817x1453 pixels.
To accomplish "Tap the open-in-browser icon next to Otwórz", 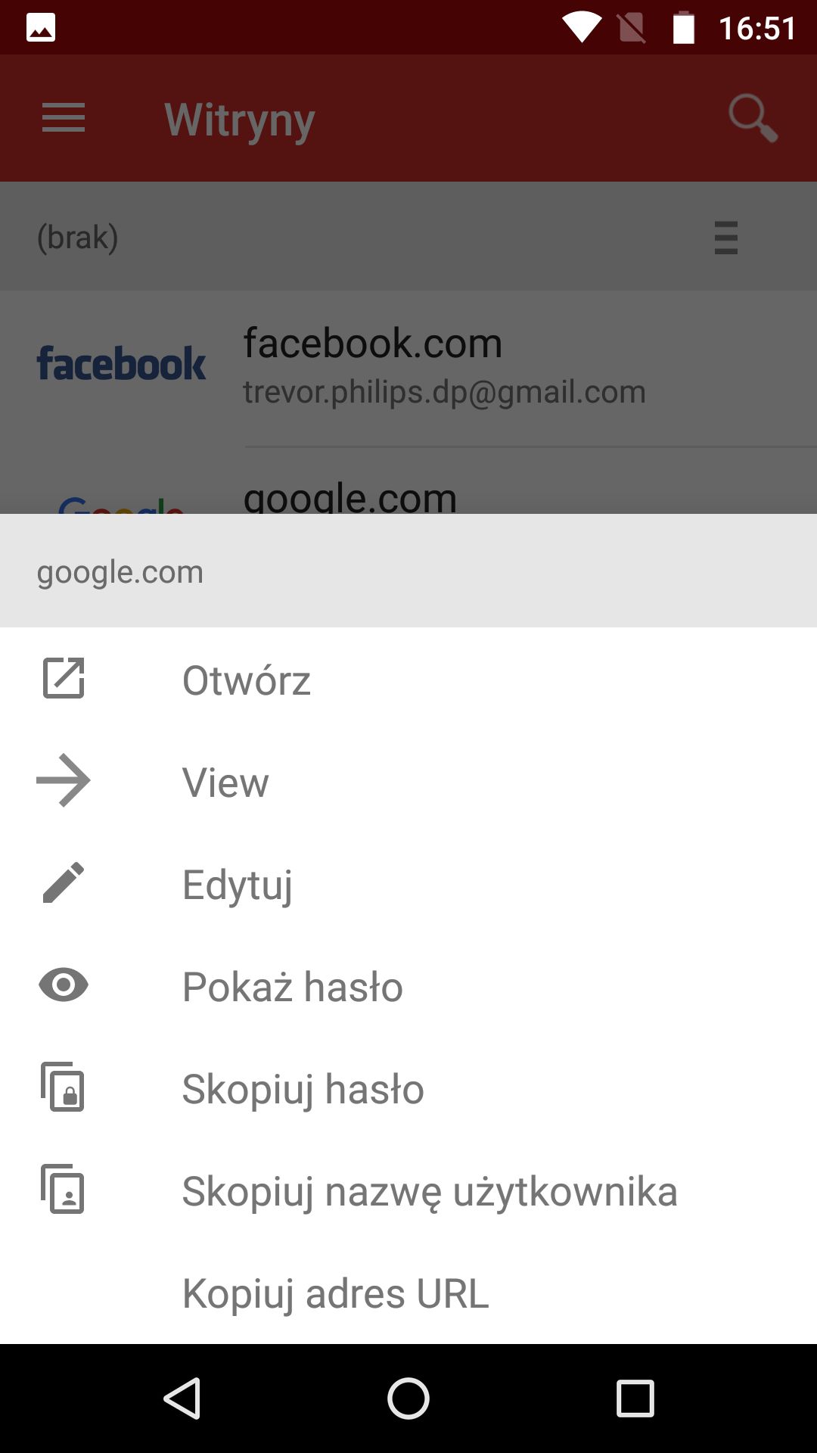I will [64, 678].
